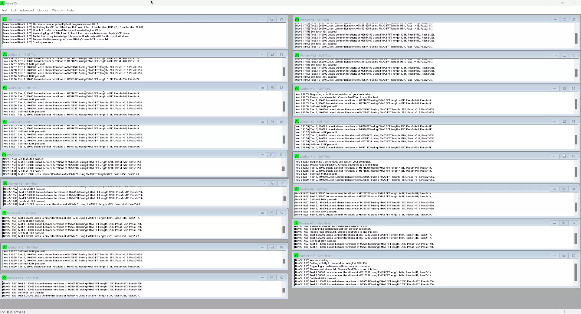This screenshot has height=314, width=581.
Task: Restore down the Prime95 main window
Action: coord(562,3)
